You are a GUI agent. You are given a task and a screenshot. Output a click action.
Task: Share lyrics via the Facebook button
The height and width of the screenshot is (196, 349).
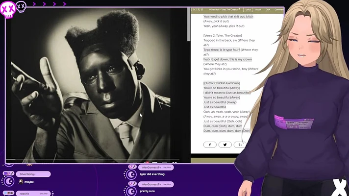(x=210, y=145)
